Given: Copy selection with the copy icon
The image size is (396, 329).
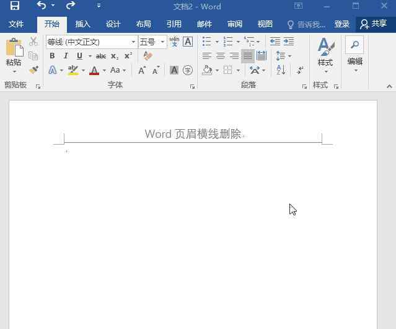Looking at the screenshot, I should click(33, 56).
